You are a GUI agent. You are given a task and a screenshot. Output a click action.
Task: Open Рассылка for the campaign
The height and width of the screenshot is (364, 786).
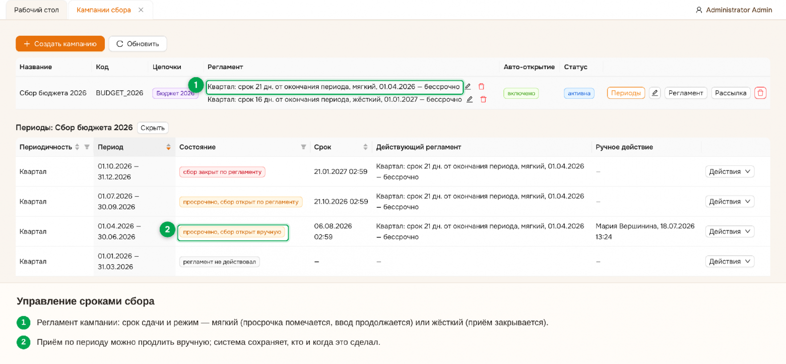click(x=731, y=93)
